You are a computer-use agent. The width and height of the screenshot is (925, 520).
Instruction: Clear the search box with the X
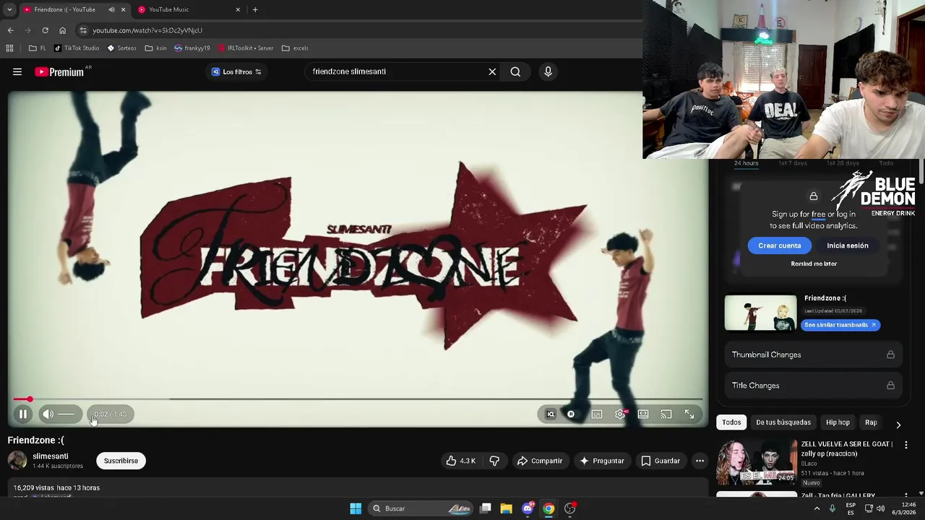tap(492, 71)
